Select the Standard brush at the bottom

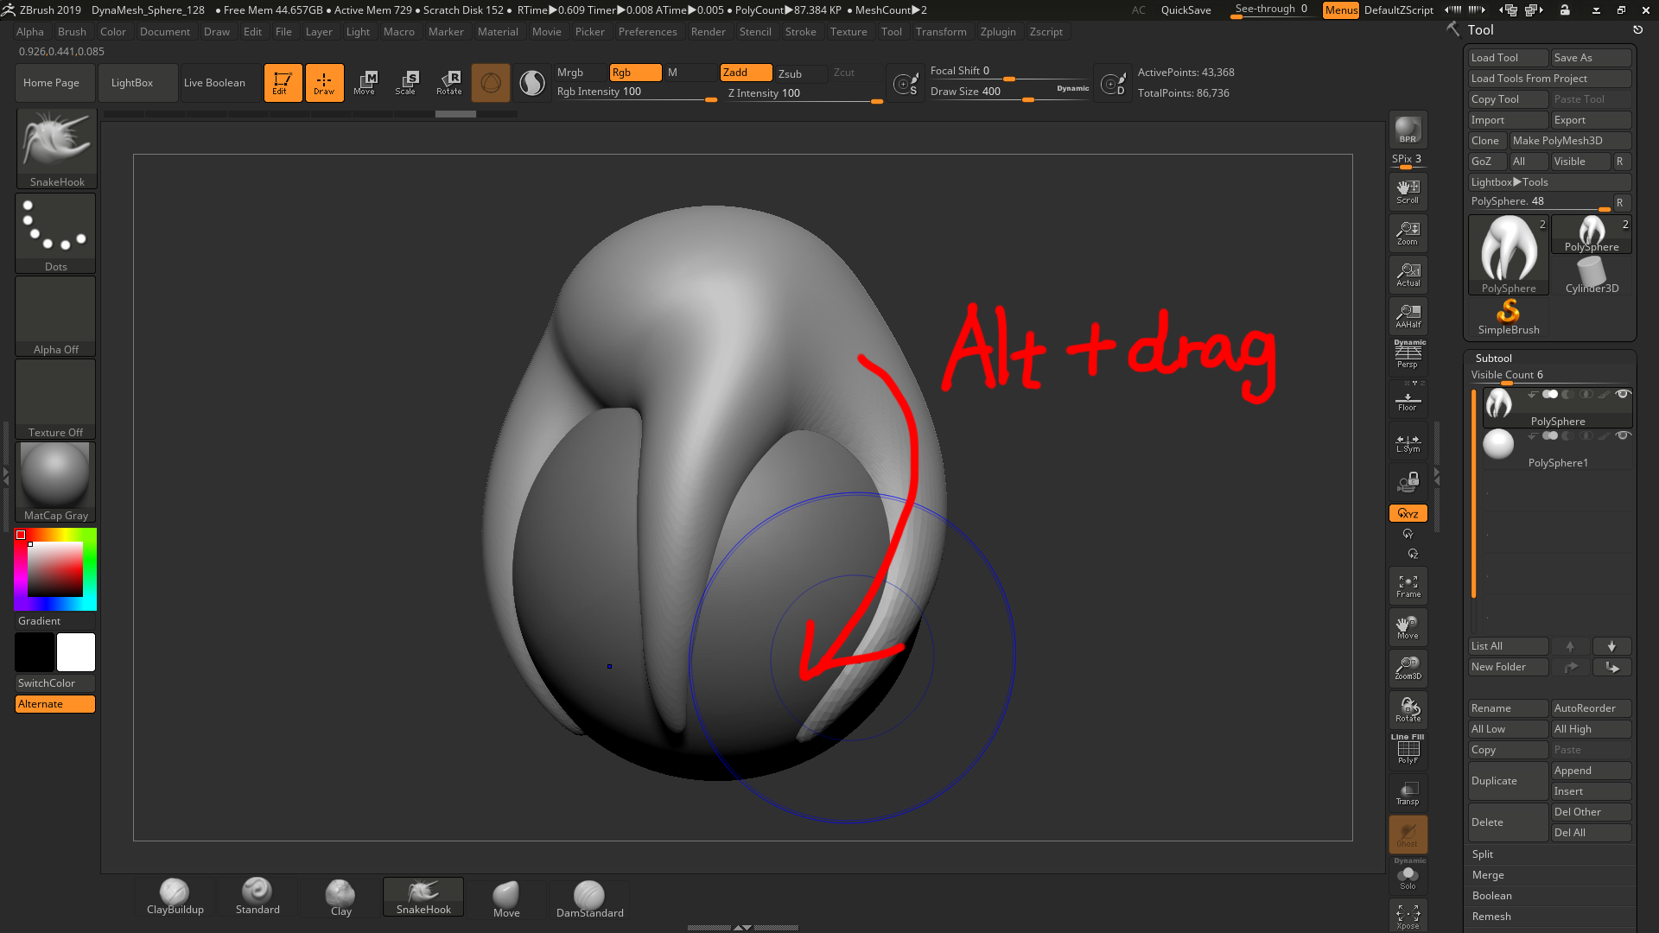click(257, 897)
